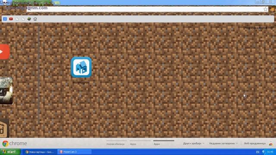Expand hidden system tray icons arrow

(263, 152)
